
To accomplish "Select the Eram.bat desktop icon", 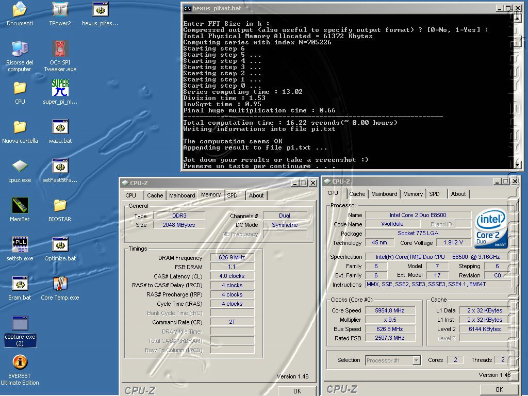I will pyautogui.click(x=20, y=284).
